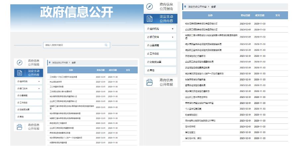Expand 组织机构 plus sign in enlarged sidebar

(x=172, y=29)
